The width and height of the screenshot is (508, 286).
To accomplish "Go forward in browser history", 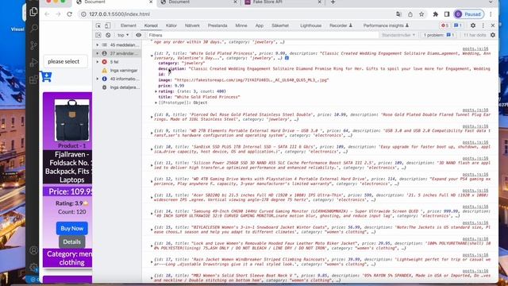I will coord(58,14).
